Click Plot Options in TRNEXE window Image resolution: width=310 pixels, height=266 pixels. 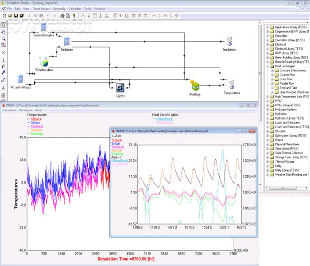coord(26,110)
